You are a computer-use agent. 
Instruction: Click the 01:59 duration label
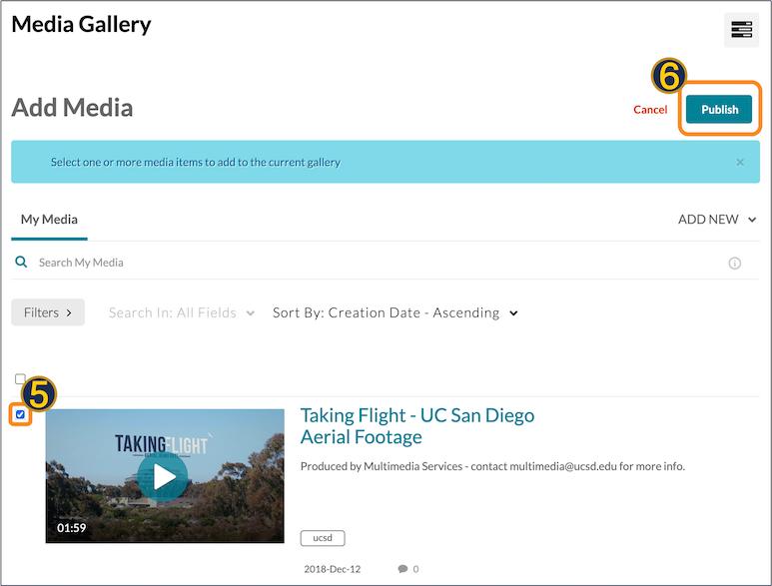click(x=71, y=528)
